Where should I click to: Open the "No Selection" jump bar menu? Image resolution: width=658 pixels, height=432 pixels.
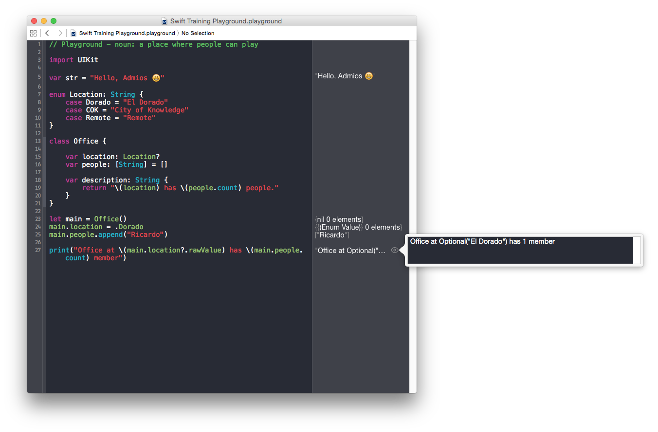click(x=198, y=33)
